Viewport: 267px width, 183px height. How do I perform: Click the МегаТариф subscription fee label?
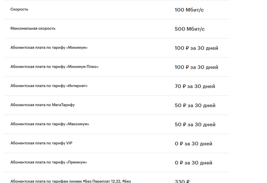(42, 105)
